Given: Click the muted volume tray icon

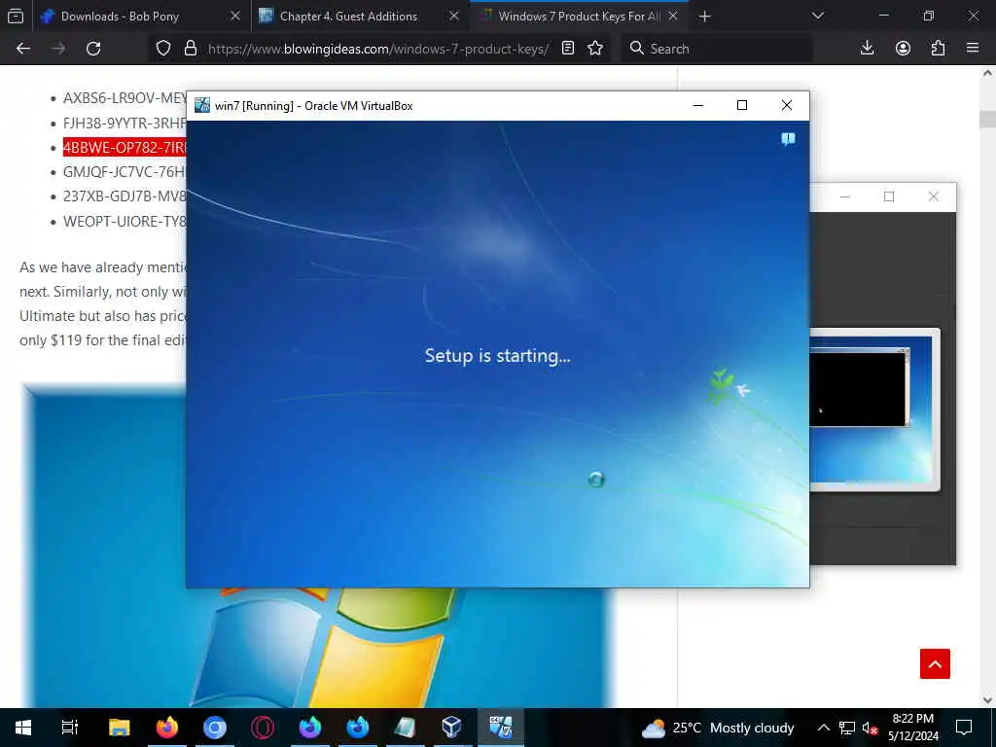Looking at the screenshot, I should pos(870,728).
